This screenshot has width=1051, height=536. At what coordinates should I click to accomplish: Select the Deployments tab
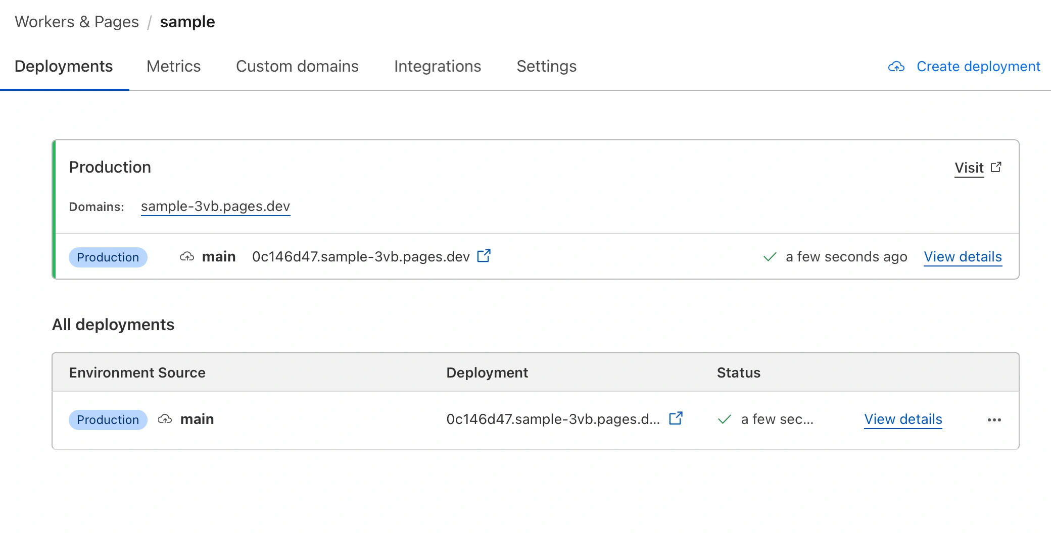64,67
